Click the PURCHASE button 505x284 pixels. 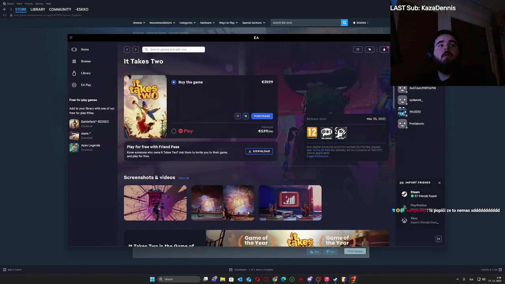262,116
